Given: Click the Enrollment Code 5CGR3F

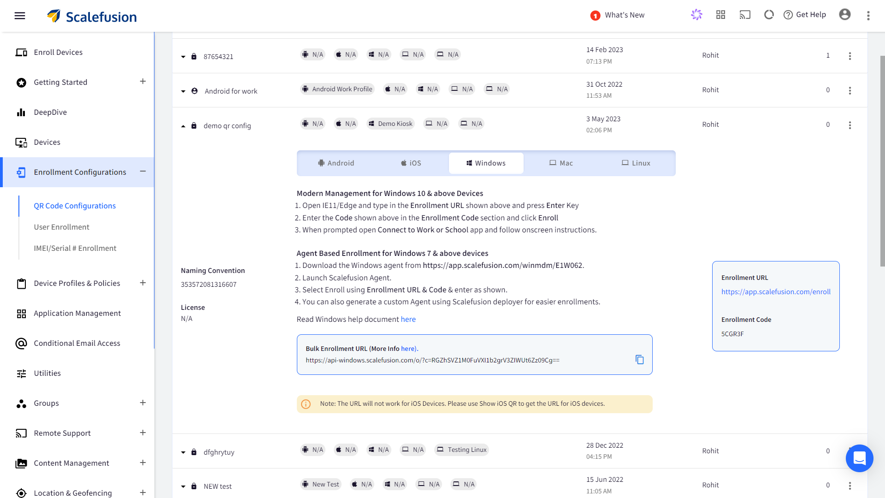Looking at the screenshot, I should coord(732,334).
